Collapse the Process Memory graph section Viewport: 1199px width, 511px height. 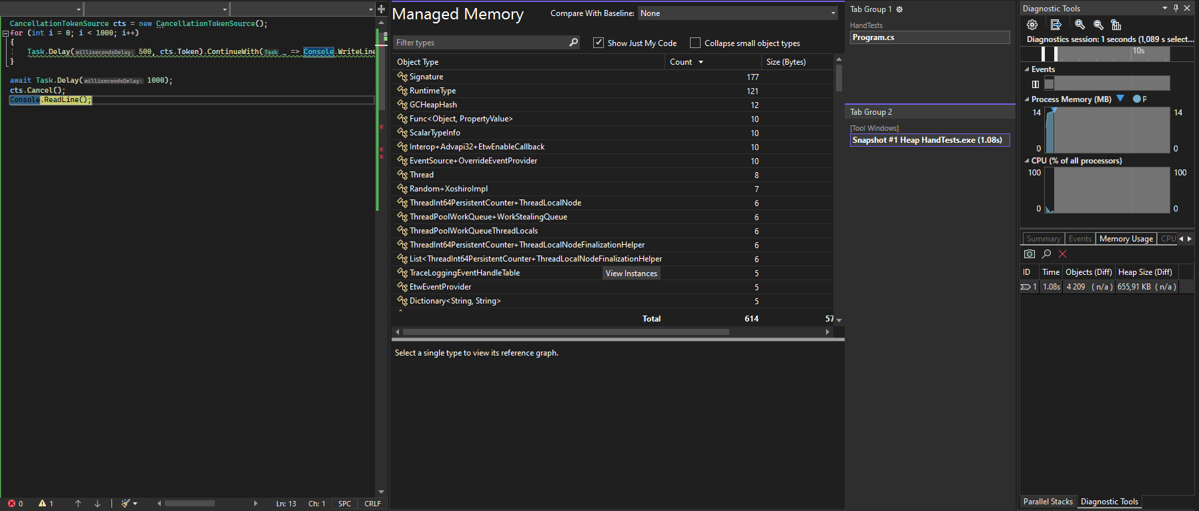[1027, 99]
